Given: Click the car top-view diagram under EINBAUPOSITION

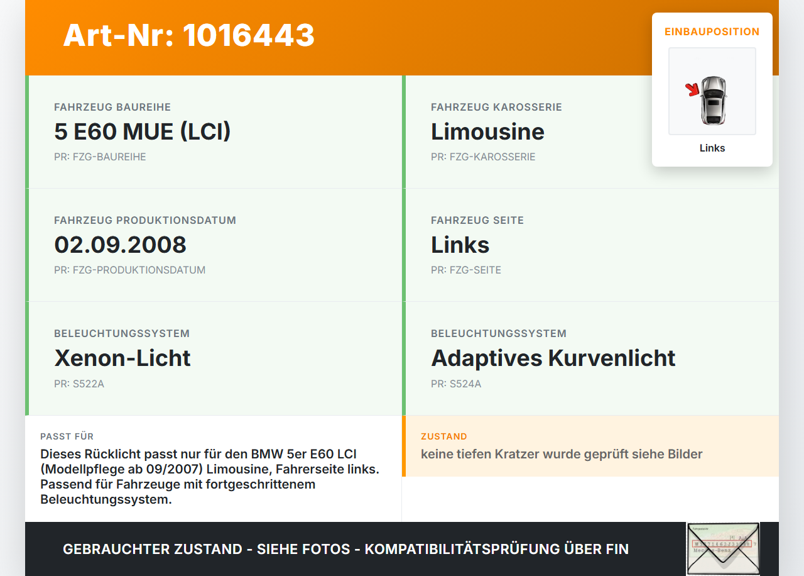Looking at the screenshot, I should tap(712, 91).
